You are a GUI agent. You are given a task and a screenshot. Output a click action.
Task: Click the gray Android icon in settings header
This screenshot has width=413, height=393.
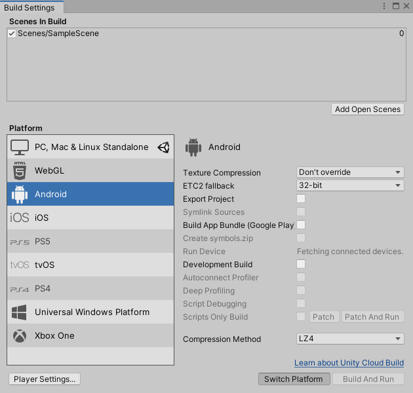point(193,147)
